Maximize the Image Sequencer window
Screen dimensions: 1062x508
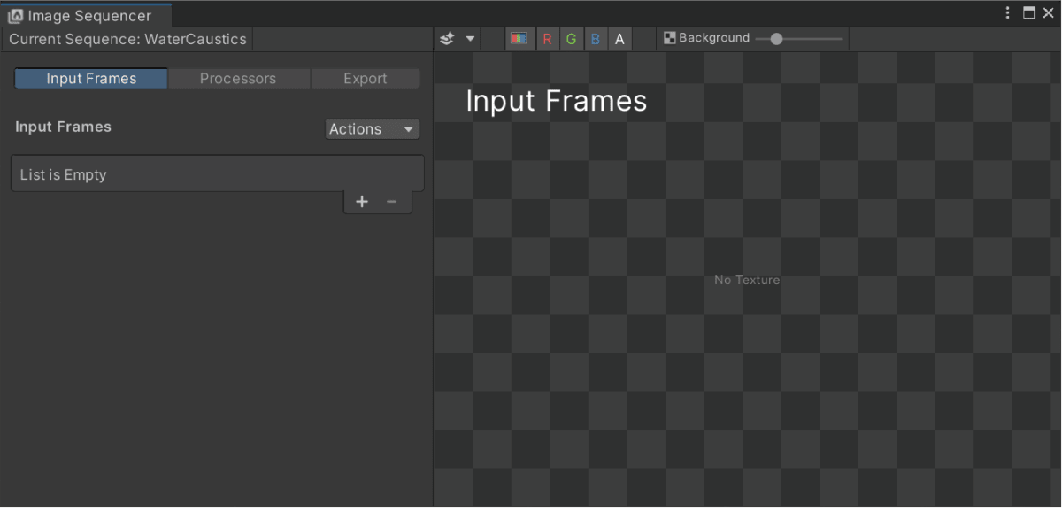point(1029,13)
